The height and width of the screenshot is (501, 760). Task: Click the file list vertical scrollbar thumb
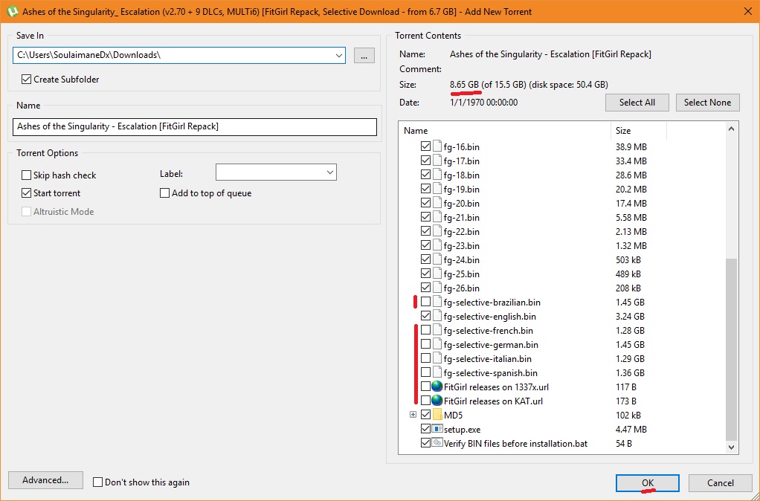731,348
